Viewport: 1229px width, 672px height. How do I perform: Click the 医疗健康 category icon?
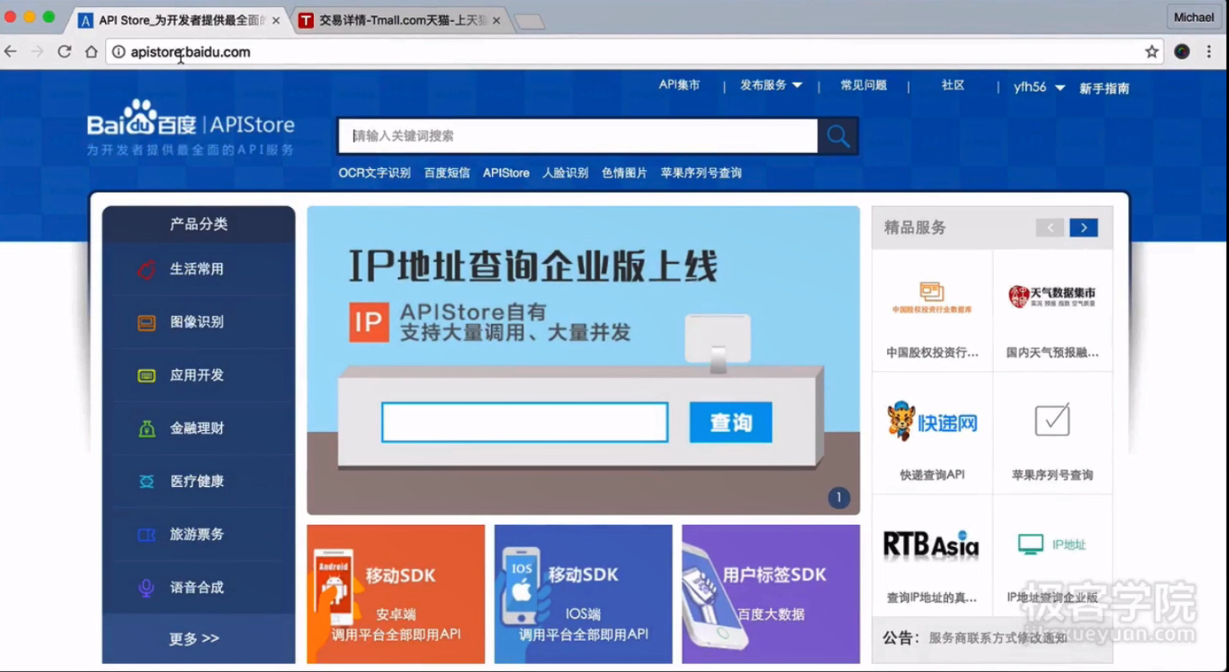point(146,481)
